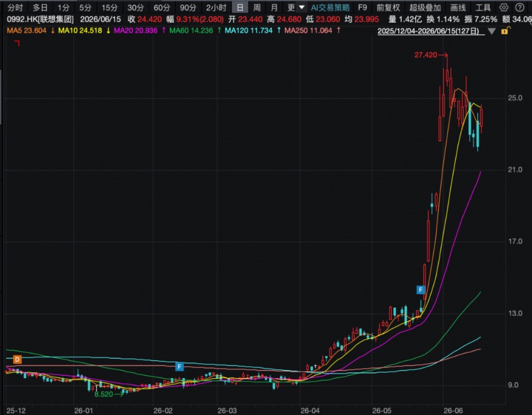Click the 8.520 low price label
The width and height of the screenshot is (532, 415).
point(103,394)
